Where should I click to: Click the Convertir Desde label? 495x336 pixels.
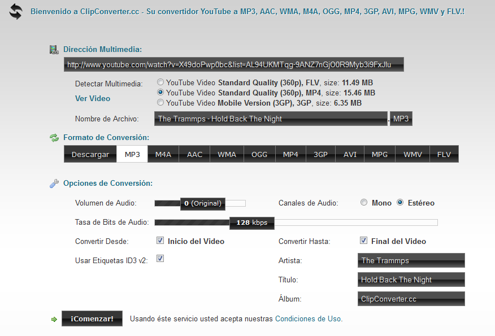coord(102,242)
